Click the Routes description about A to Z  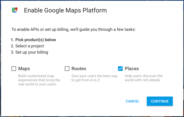(94, 78)
